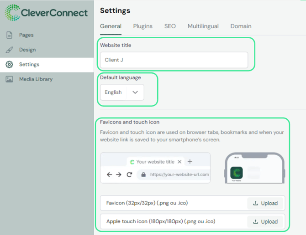Click the Settings gear icon in sidebar
306x235 pixels.
[9, 65]
